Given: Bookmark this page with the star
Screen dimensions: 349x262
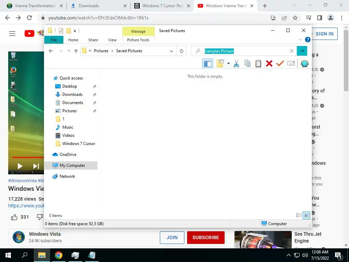Looking at the screenshot, I should pos(295,18).
